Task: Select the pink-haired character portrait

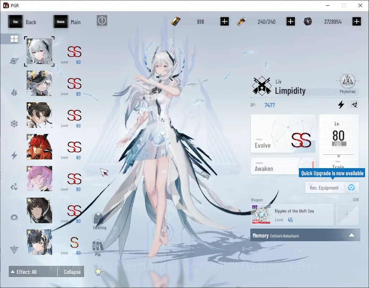Action: (x=39, y=179)
